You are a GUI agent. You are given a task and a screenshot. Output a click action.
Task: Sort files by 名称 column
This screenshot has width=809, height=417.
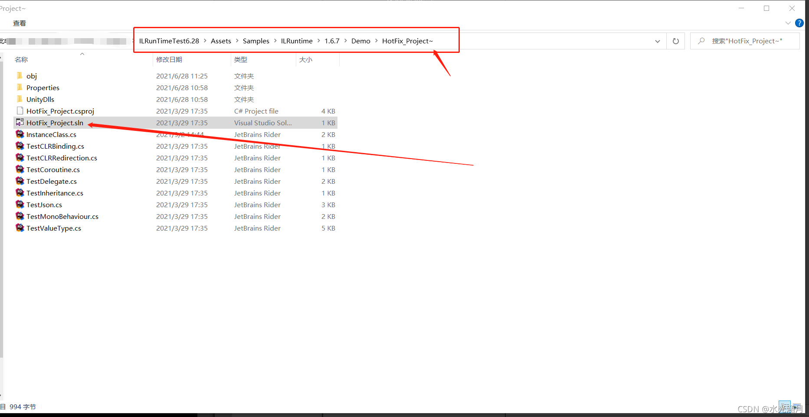point(21,59)
